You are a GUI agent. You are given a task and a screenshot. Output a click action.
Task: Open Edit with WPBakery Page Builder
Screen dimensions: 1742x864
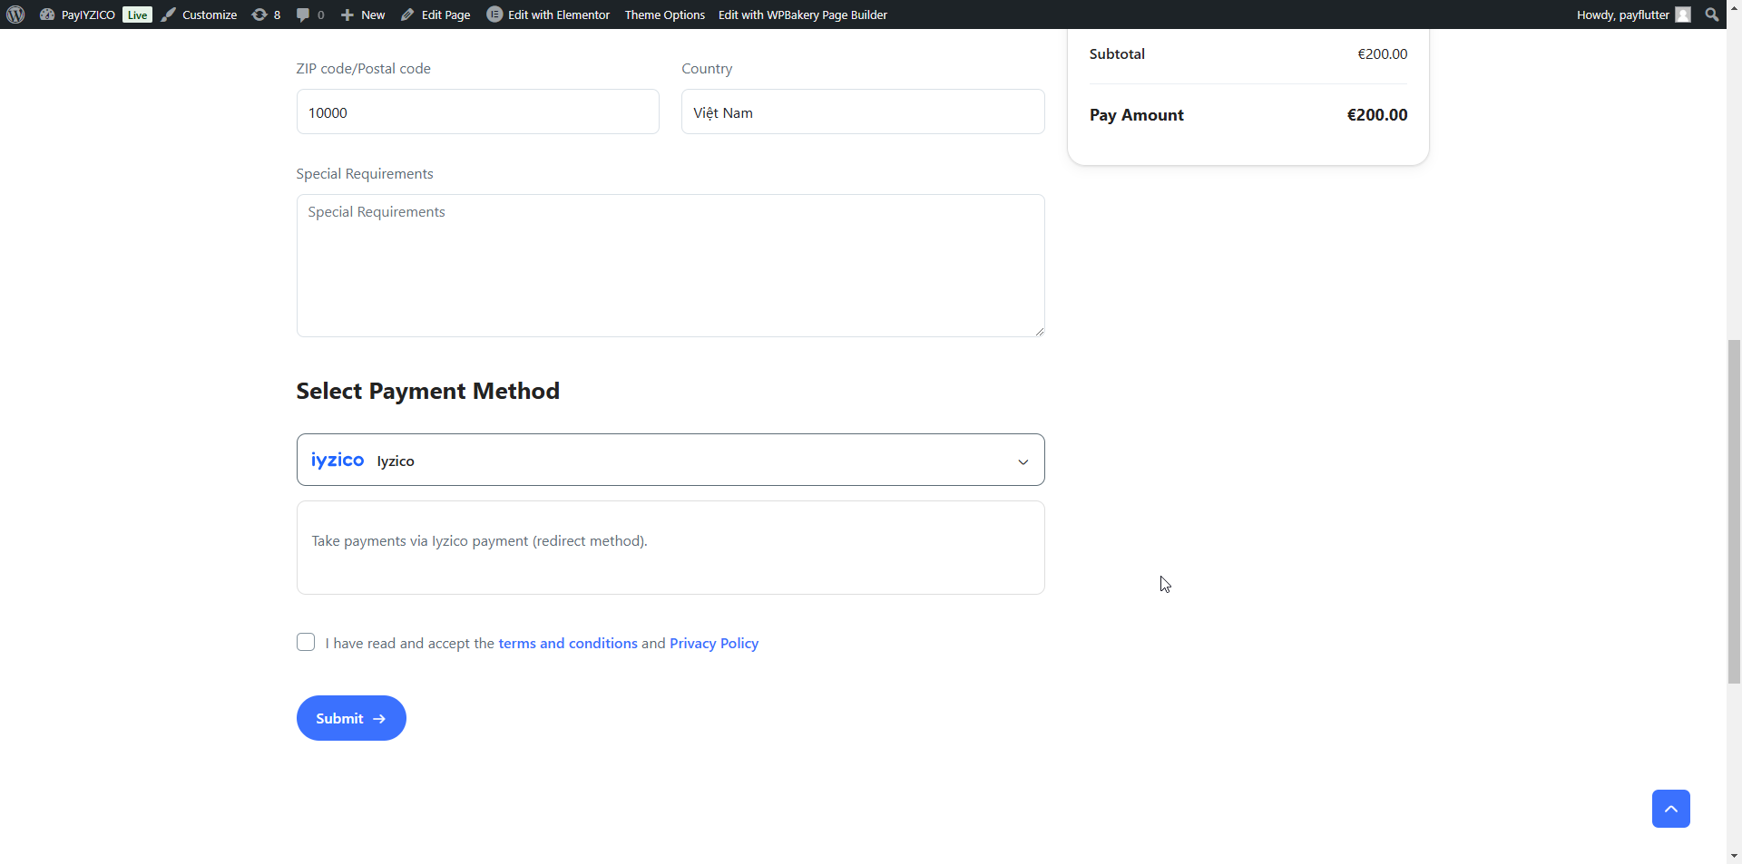802,15
